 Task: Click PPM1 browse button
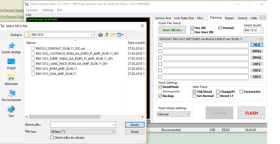(257, 51)
